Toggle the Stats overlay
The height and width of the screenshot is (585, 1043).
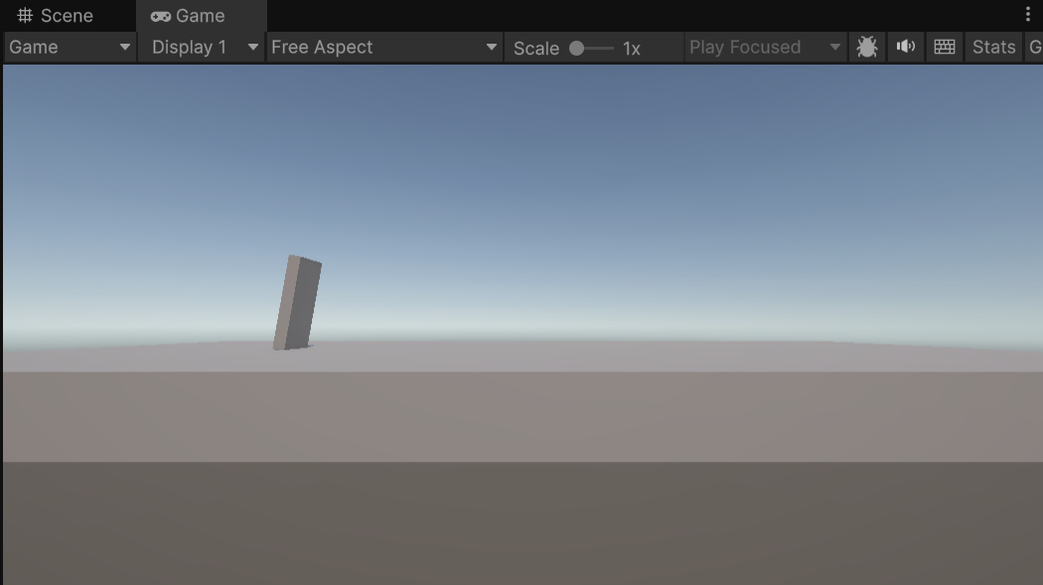point(993,47)
